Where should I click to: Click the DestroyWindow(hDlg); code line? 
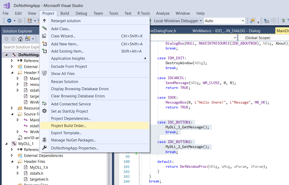pyautogui.click(x=186, y=63)
